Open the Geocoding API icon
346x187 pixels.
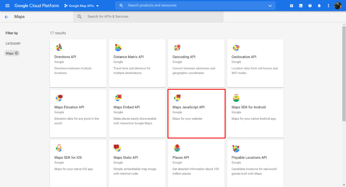177,47
